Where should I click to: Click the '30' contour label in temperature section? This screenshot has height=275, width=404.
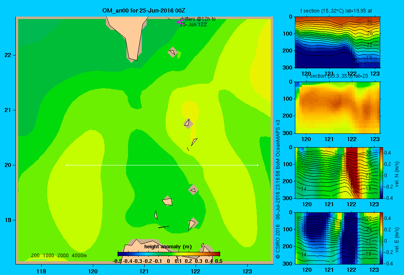point(370,22)
